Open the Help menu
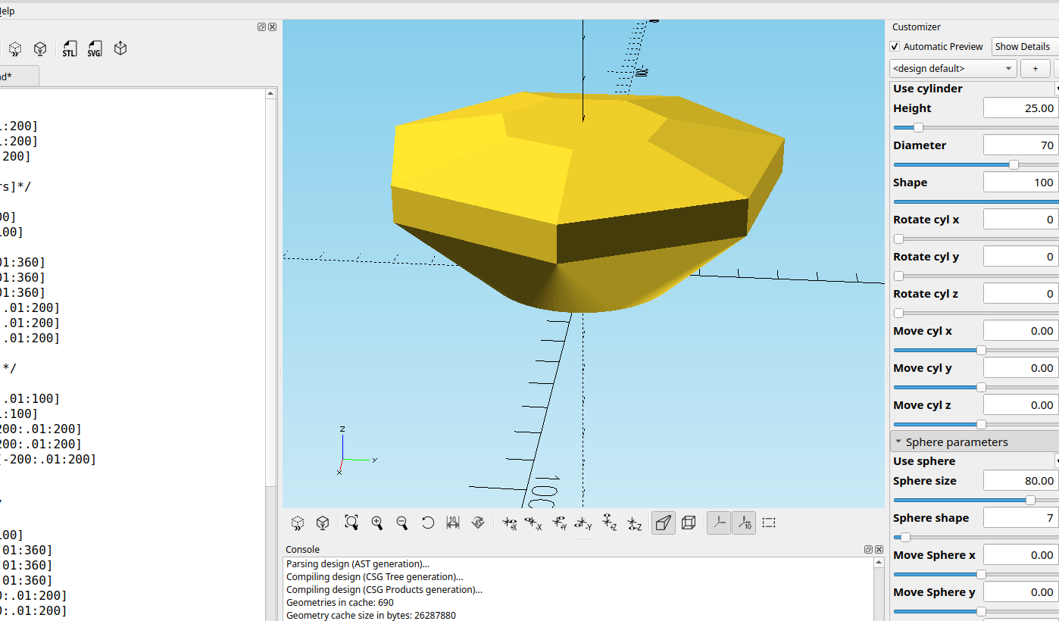 pyautogui.click(x=8, y=11)
